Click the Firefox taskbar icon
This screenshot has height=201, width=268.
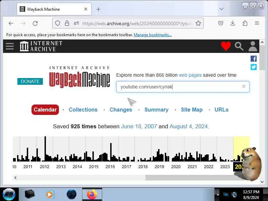pyautogui.click(x=92, y=194)
